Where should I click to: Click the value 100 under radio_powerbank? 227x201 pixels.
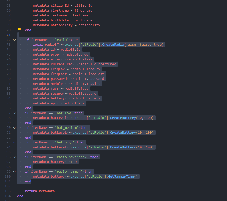[74, 162]
